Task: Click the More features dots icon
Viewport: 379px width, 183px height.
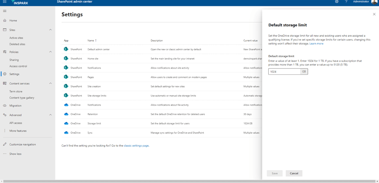Action: (5, 131)
